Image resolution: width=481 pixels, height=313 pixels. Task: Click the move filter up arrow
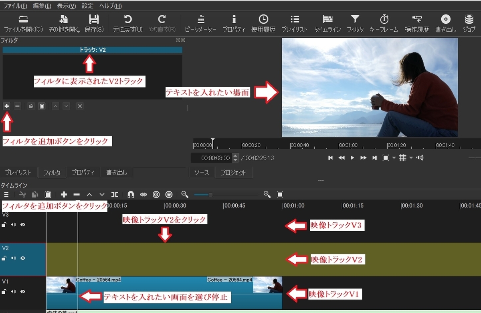56,106
